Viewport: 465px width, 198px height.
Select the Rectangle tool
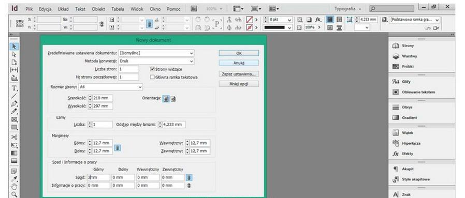tap(14, 127)
